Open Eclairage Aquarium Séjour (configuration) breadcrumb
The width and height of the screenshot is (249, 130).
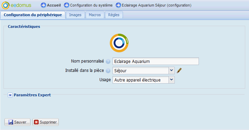point(156,5)
